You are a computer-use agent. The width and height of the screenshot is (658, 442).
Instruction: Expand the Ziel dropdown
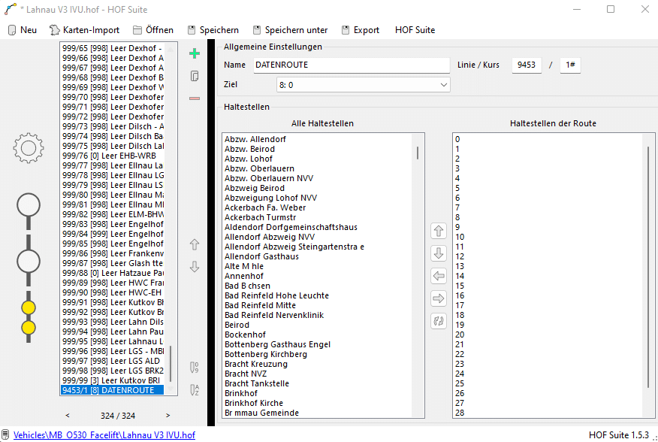pos(444,85)
